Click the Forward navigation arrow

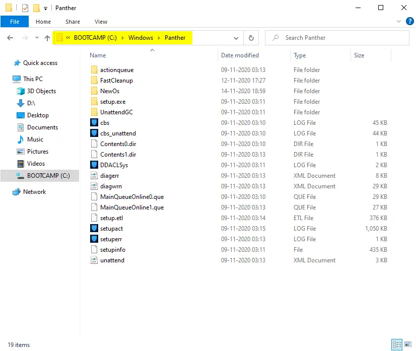25,38
